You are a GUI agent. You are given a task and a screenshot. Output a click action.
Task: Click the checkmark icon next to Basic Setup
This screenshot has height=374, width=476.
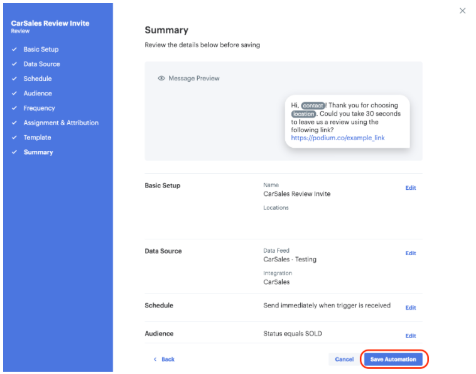coord(14,50)
